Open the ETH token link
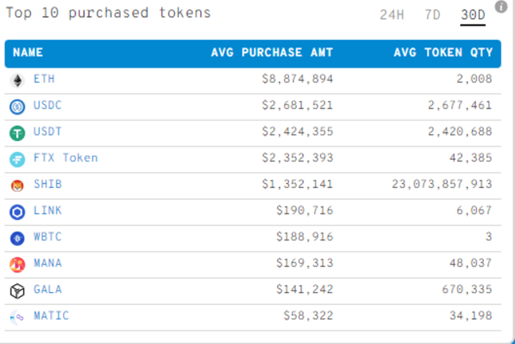Viewport: 515px width, 344px height. point(44,79)
